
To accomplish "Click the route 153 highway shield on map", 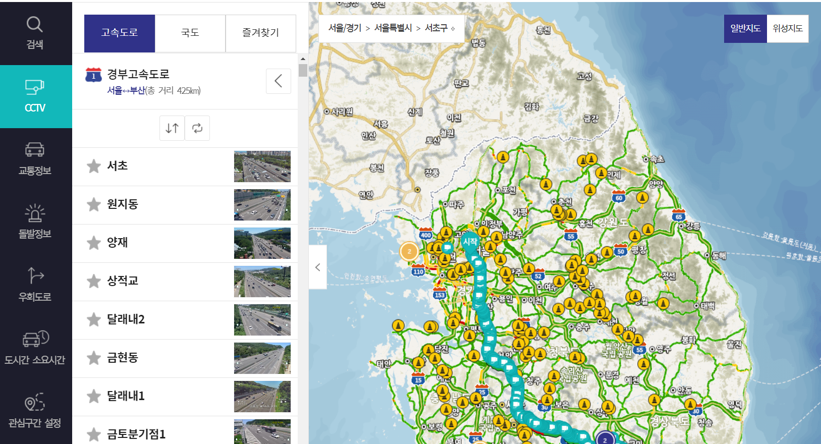I will point(440,294).
